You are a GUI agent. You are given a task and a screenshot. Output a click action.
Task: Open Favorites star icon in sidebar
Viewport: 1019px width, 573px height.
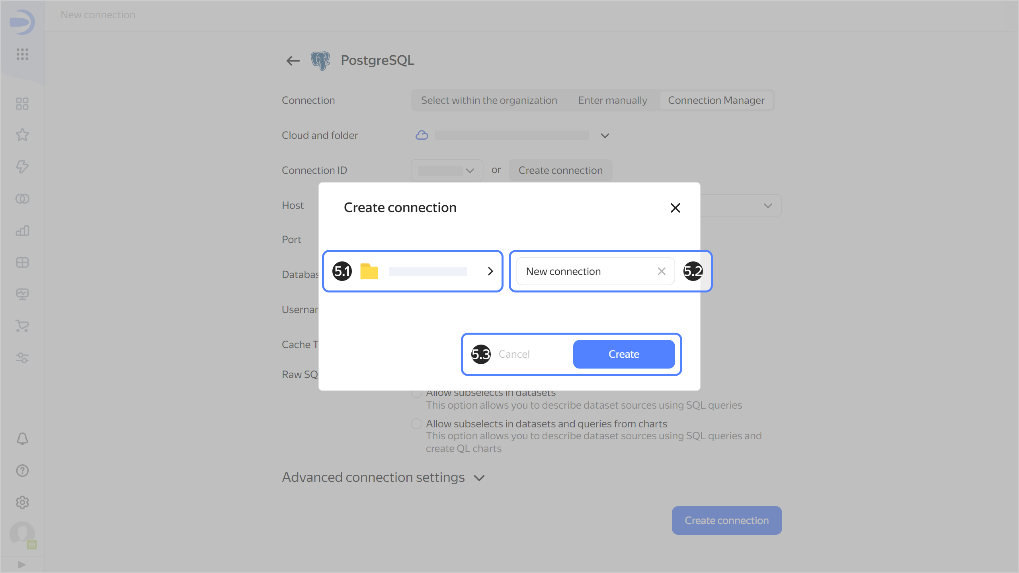22,135
